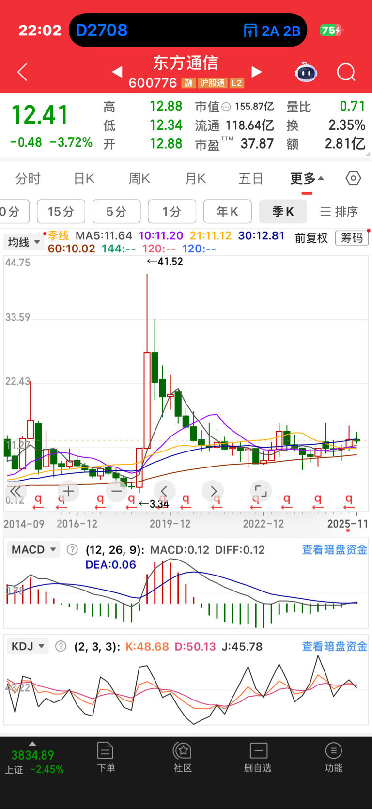Tap the stock name 东方通信
The image size is (372, 809).
click(186, 63)
